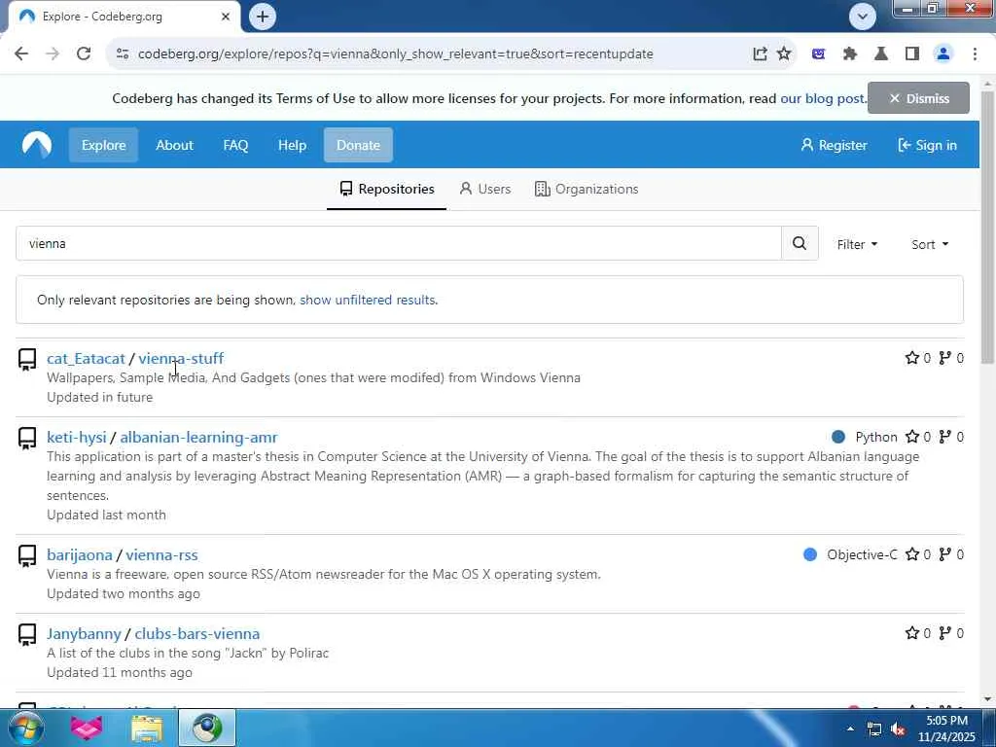Click the Register link
Viewport: 996px width, 747px height.
pyautogui.click(x=834, y=145)
